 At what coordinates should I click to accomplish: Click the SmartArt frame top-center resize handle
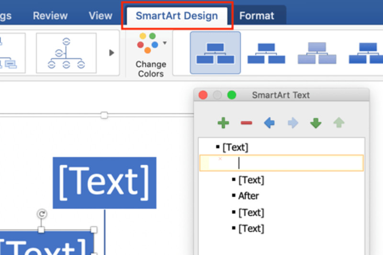(x=104, y=115)
